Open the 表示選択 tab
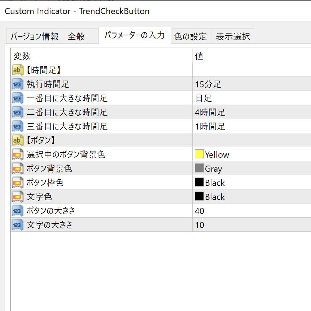This screenshot has height=311, width=311. pyautogui.click(x=233, y=36)
